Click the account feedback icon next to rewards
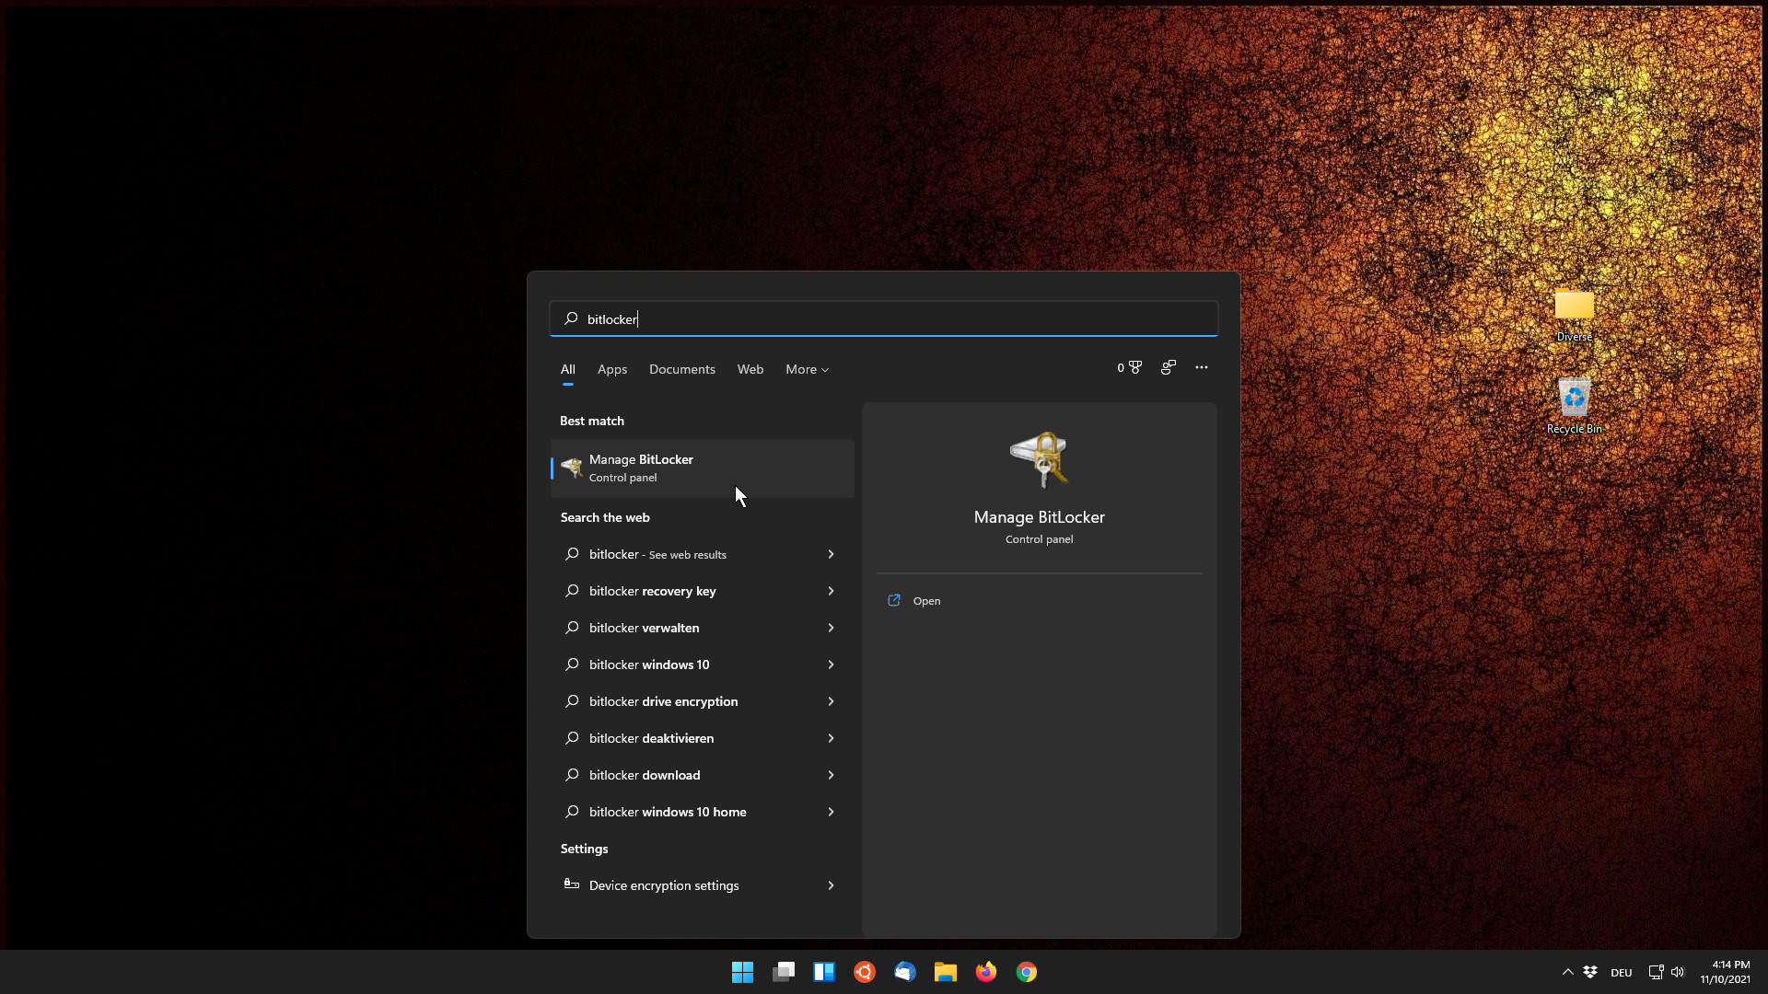The height and width of the screenshot is (994, 1768). [1169, 367]
